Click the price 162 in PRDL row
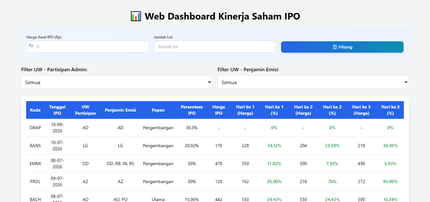The image size is (430, 202). (245, 182)
